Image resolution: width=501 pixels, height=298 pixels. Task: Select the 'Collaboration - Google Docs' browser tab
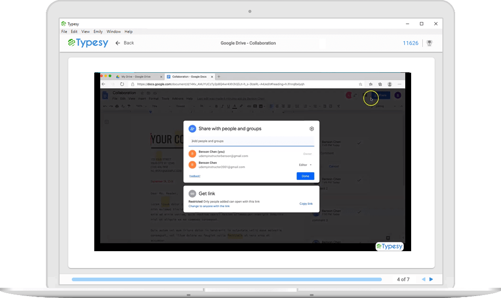tap(189, 77)
